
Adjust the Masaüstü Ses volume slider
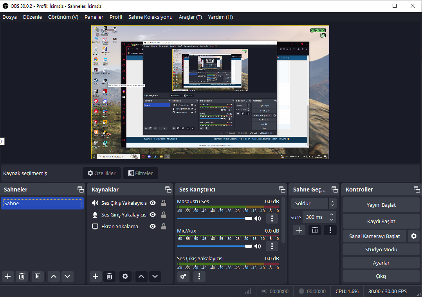pyautogui.click(x=215, y=218)
